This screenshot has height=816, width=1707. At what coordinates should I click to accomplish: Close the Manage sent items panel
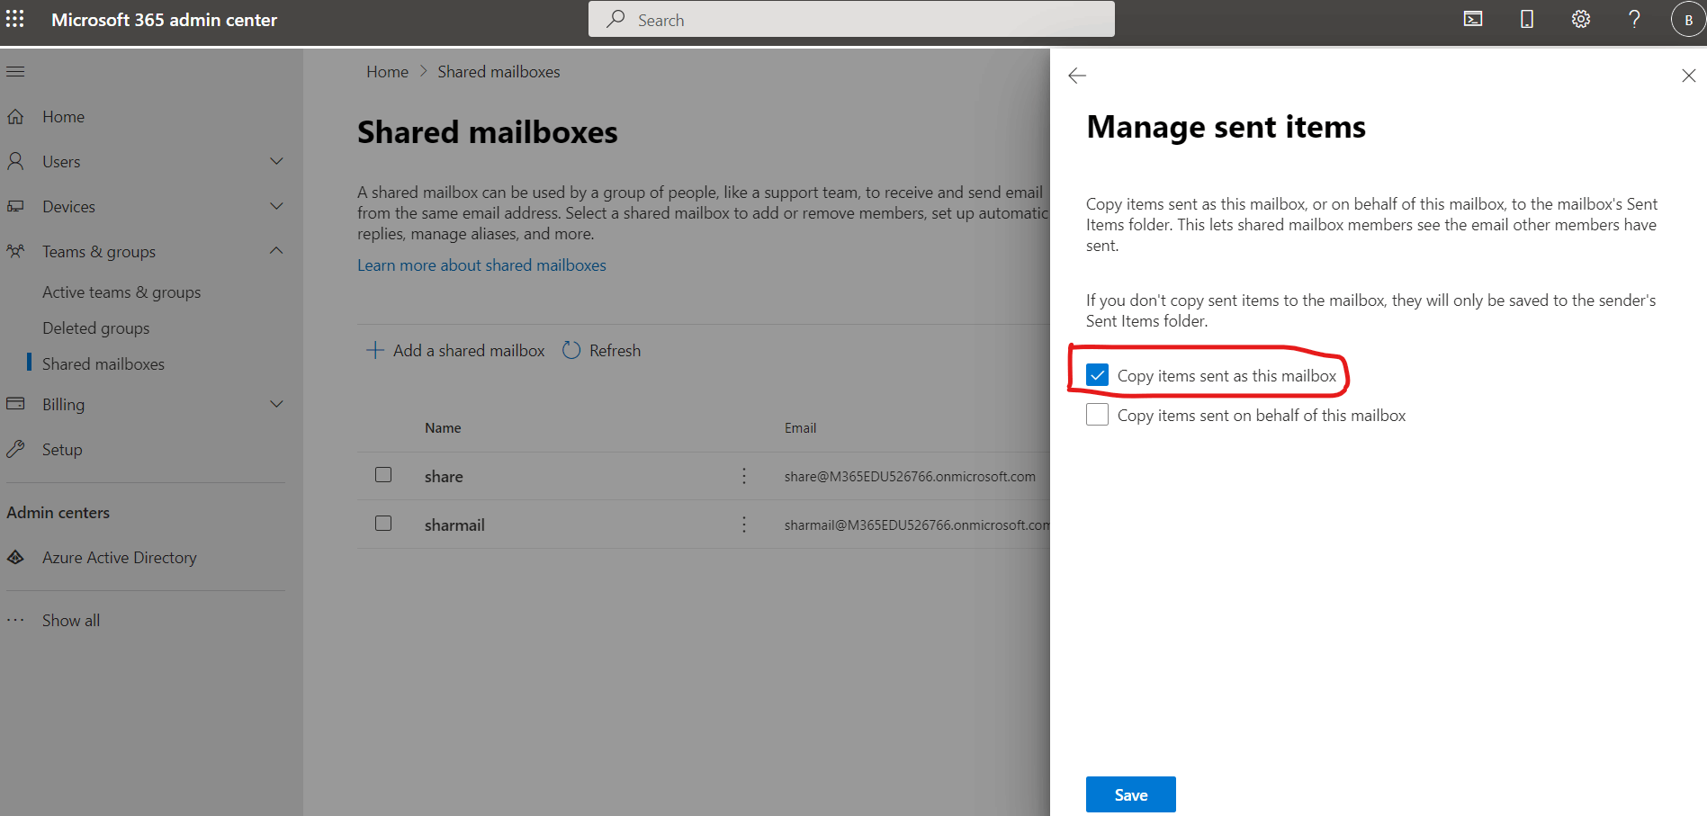(1689, 76)
